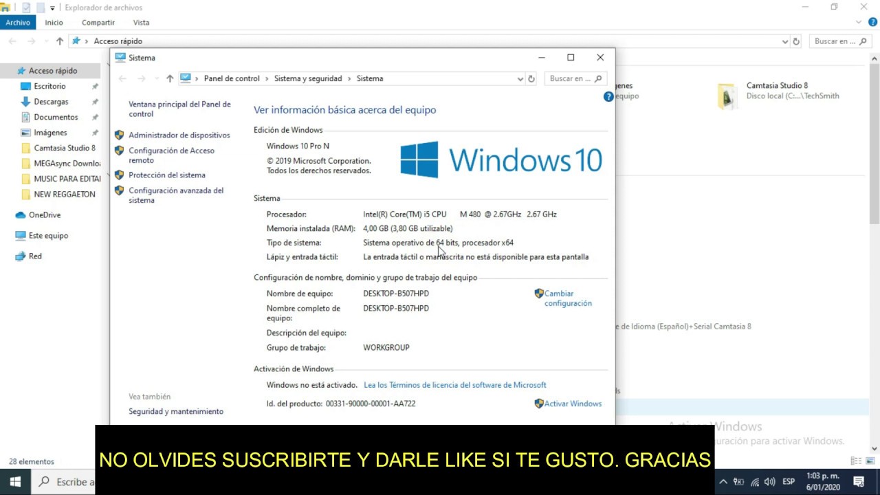Click Explorer vertical scrollbar
Viewport: 880px width, 495px height.
[x=874, y=142]
